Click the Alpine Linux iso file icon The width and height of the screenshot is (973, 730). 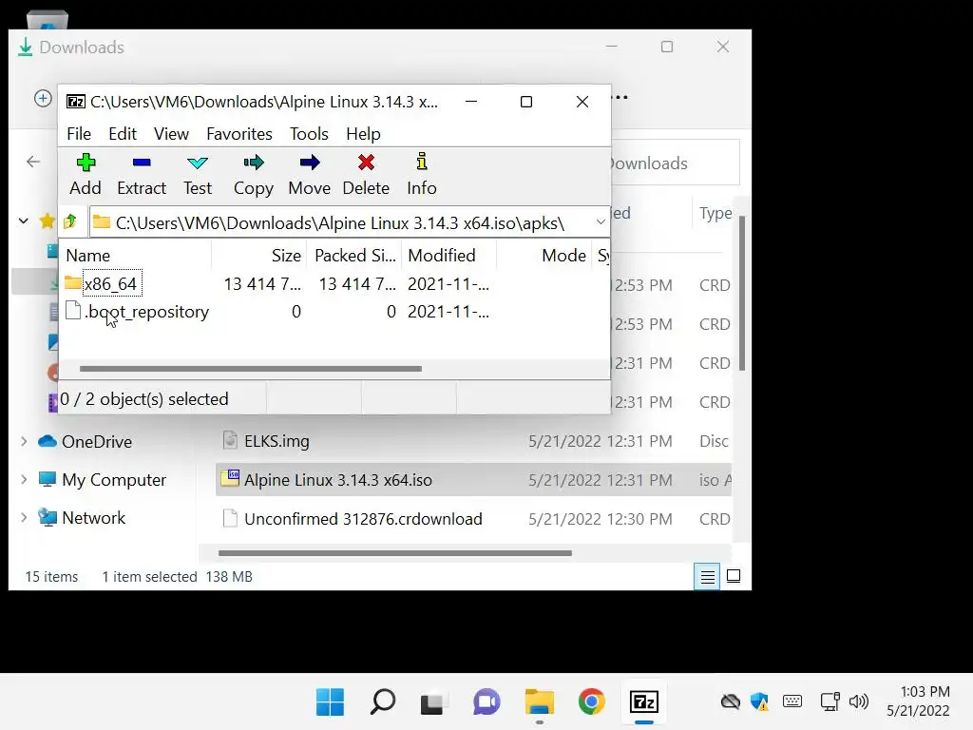coord(230,479)
